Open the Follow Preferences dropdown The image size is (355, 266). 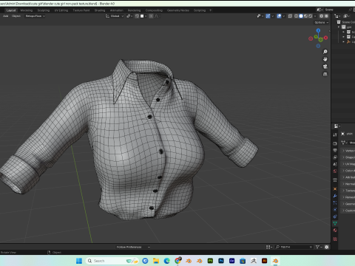point(133,247)
